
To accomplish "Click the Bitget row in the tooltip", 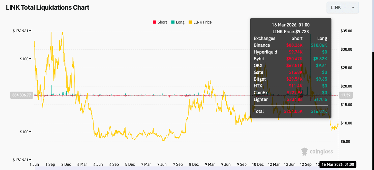I will pyautogui.click(x=290, y=79).
